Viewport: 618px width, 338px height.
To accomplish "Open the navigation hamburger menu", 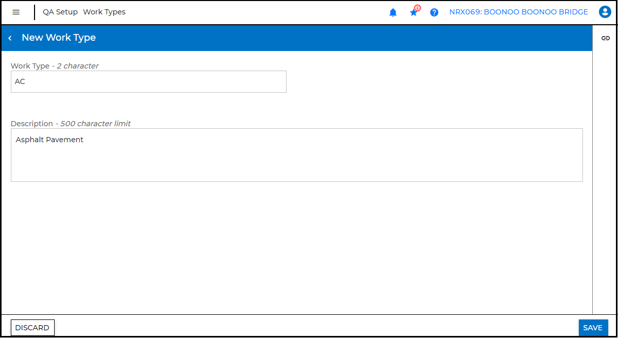I will coord(16,12).
